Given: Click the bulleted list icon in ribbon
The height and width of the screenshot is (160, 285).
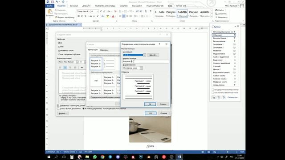Looking at the screenshot, I should pyautogui.click(x=120, y=11).
